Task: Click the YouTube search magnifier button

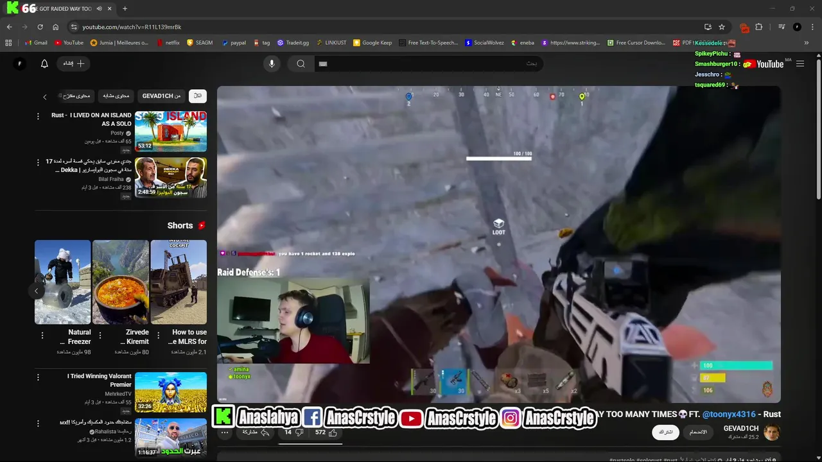Action: [x=301, y=64]
